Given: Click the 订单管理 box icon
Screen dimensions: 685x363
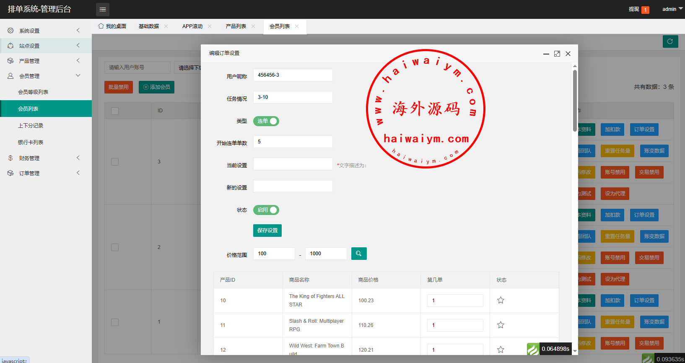Looking at the screenshot, I should click(x=10, y=173).
